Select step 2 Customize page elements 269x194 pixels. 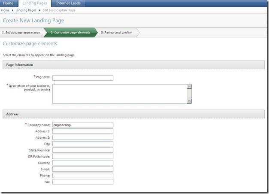coord(70,33)
